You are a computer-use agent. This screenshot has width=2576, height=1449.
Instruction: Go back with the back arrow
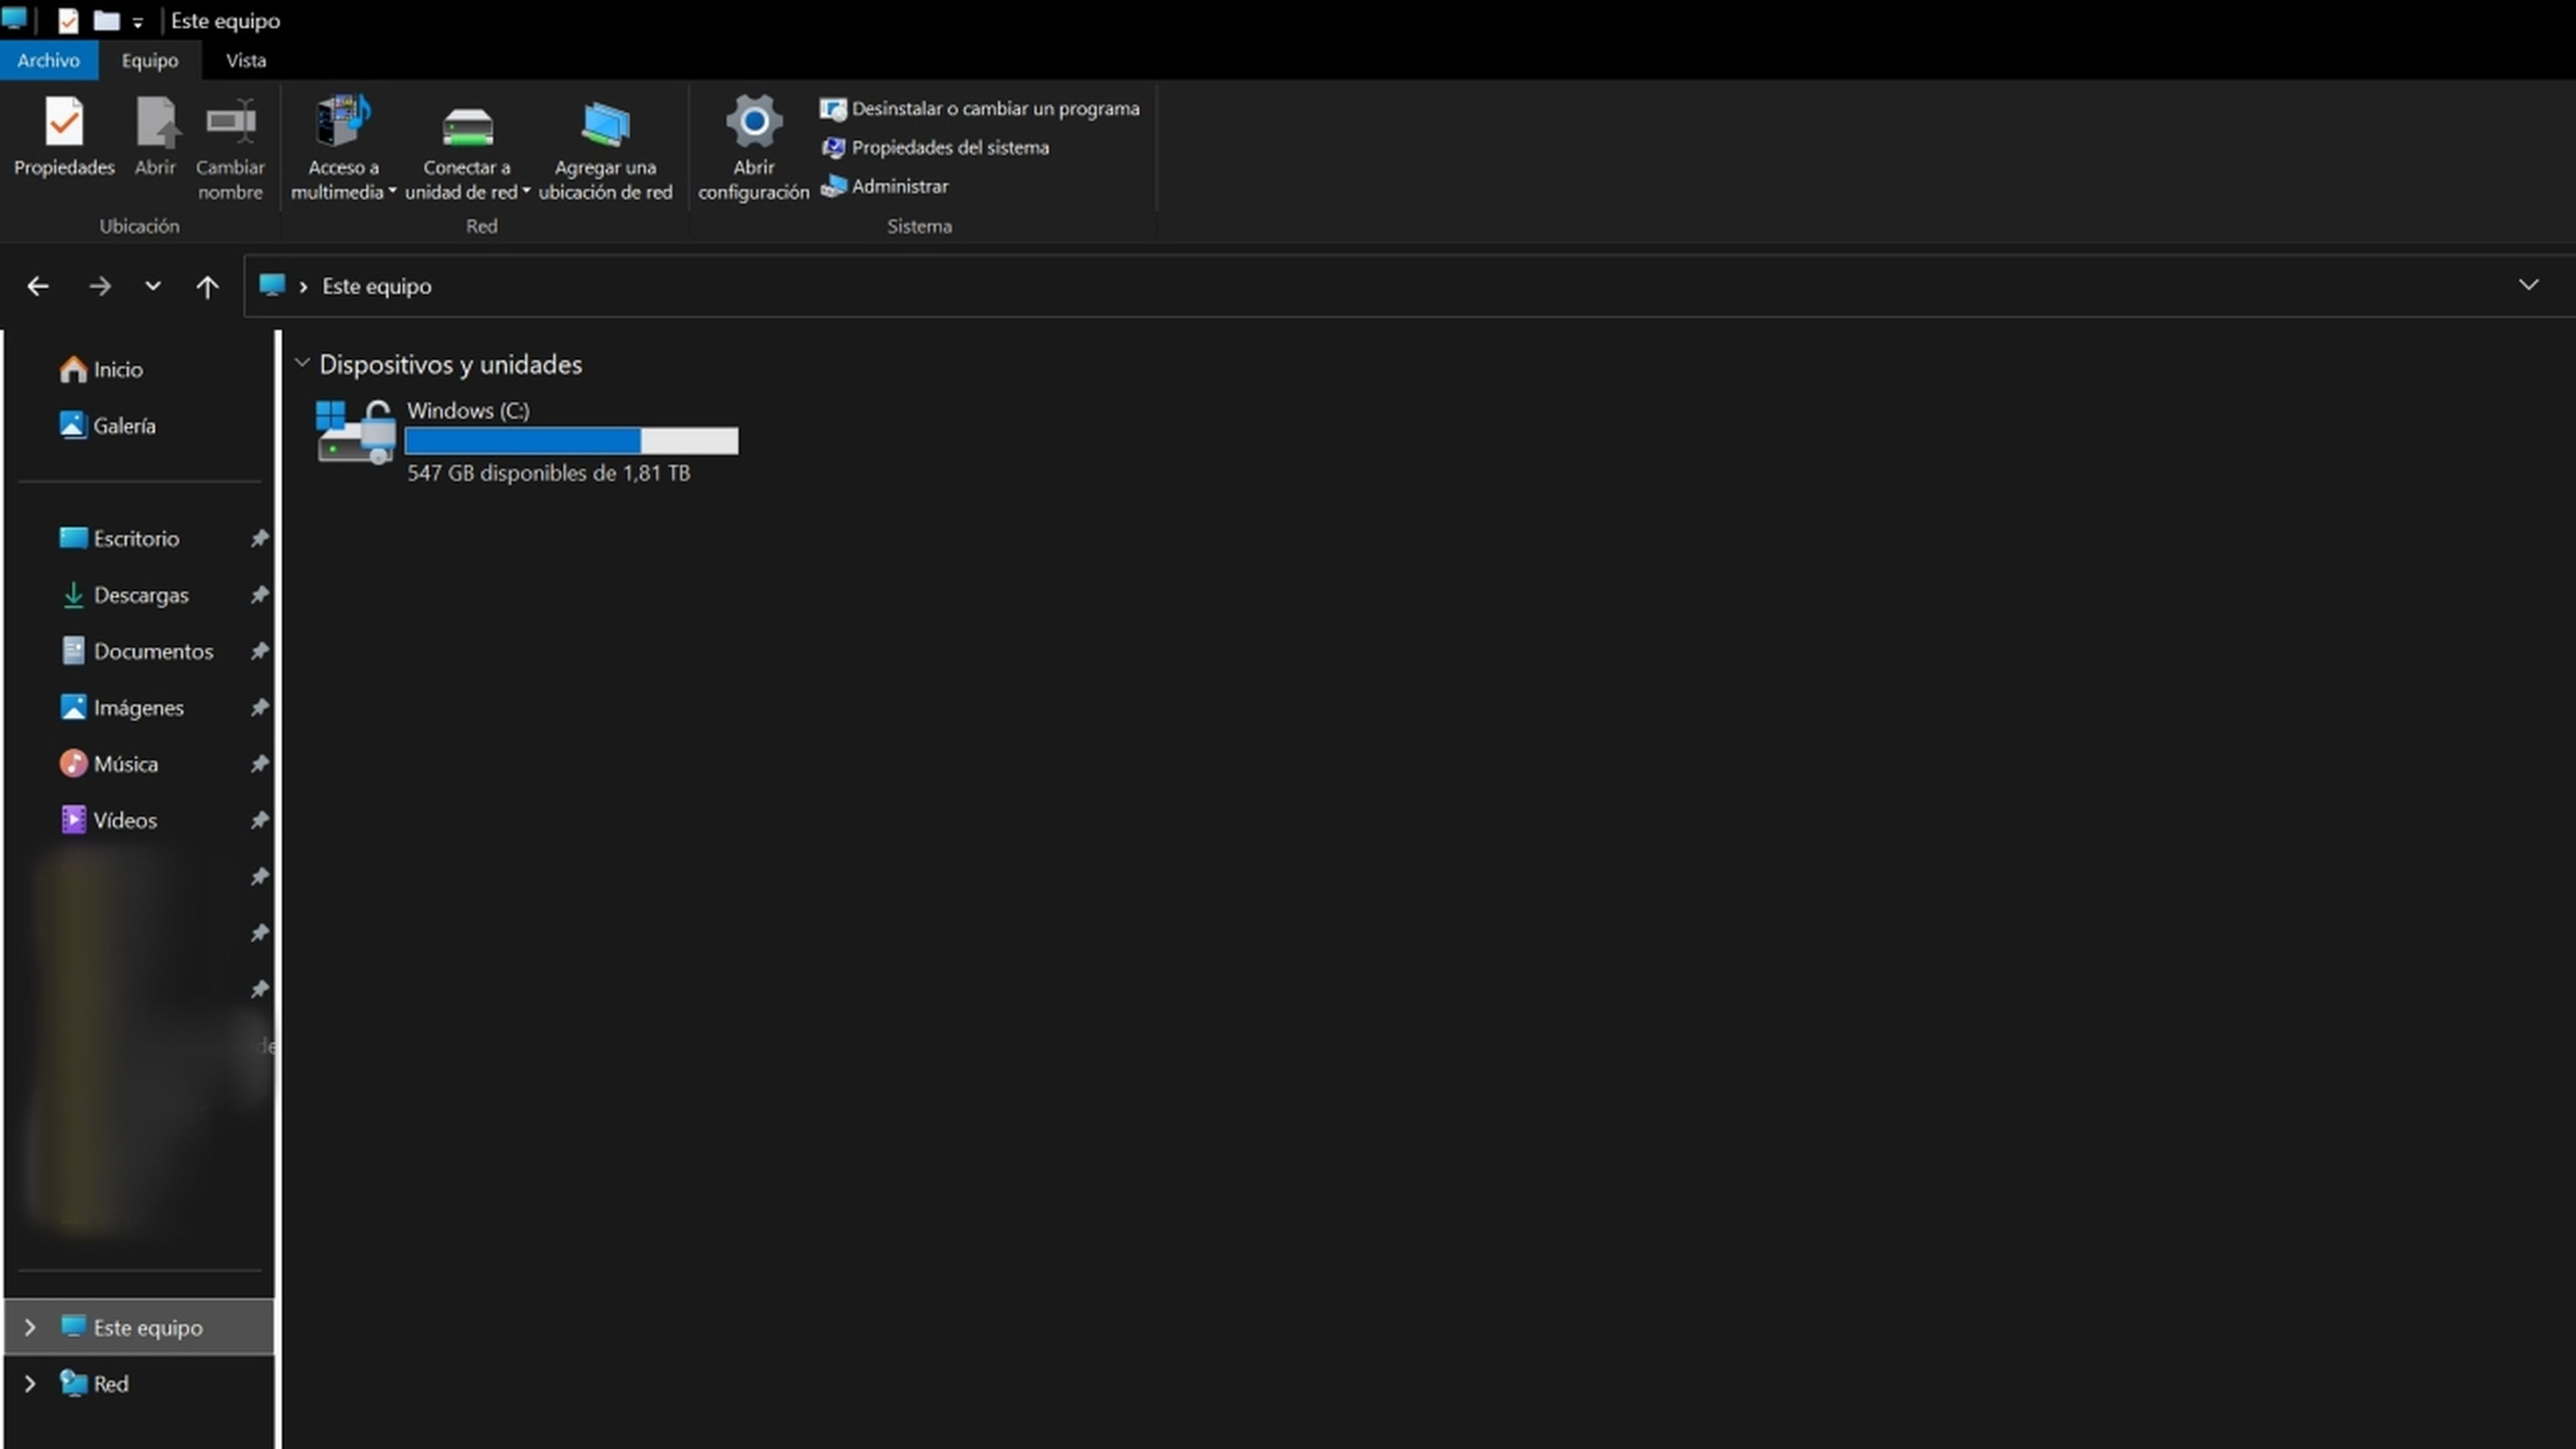click(38, 286)
